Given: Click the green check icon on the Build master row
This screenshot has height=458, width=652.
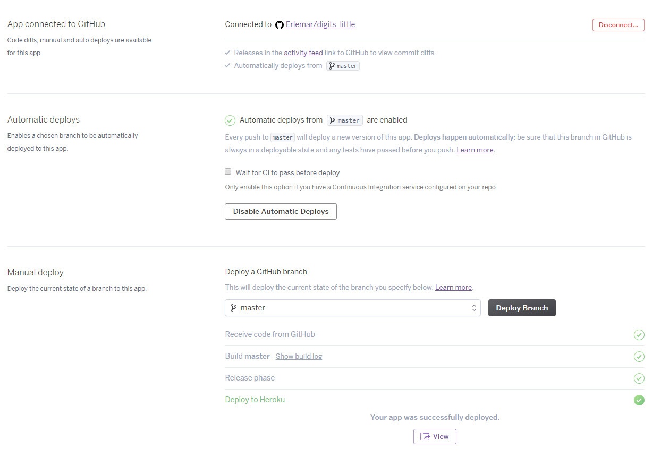Looking at the screenshot, I should point(639,357).
